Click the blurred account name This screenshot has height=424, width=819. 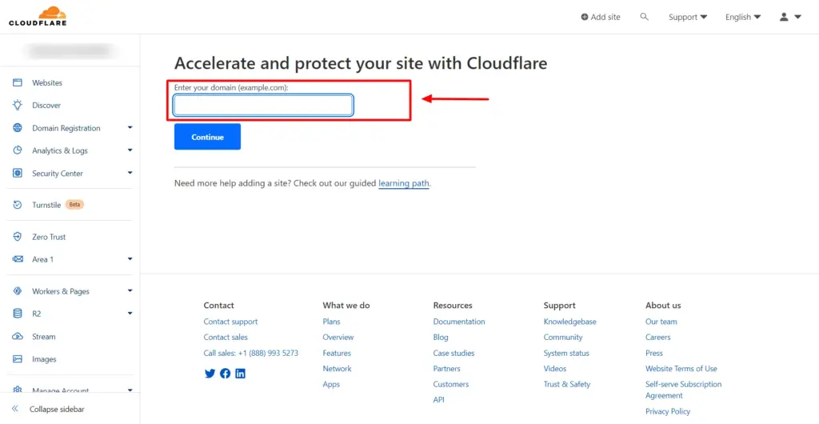pyautogui.click(x=69, y=50)
